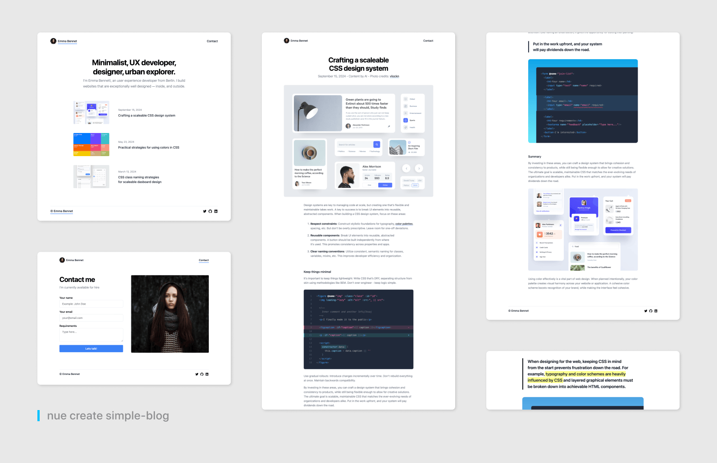Click the article hero image of UI cards
The image size is (717, 463).
tap(358, 141)
